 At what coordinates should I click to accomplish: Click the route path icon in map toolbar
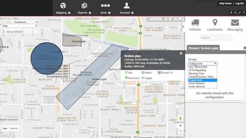(154, 19)
